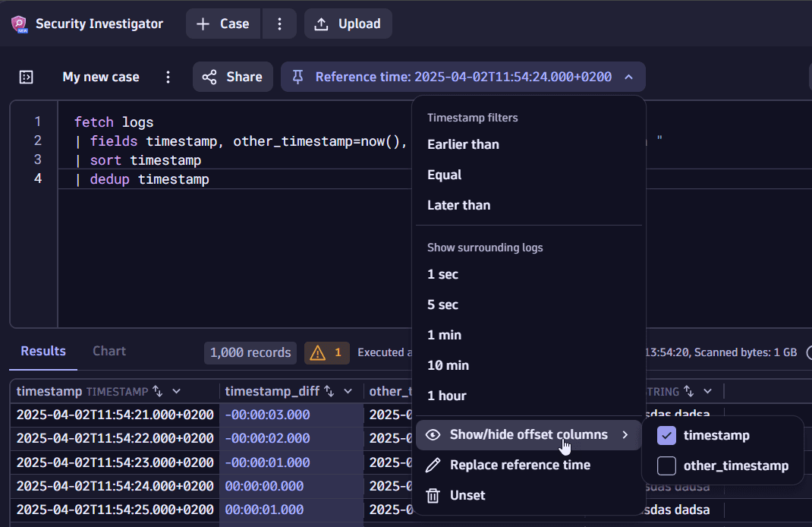Show surrounding logs within 1 hour
The height and width of the screenshot is (527, 812).
(529, 396)
